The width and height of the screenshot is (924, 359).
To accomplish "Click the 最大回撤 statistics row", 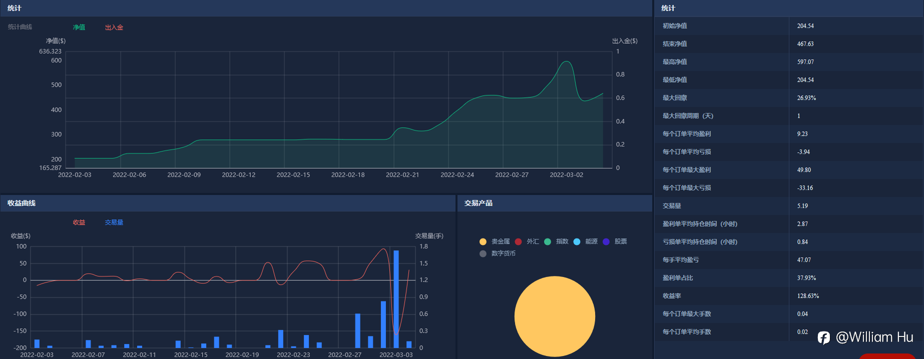I will click(x=788, y=98).
